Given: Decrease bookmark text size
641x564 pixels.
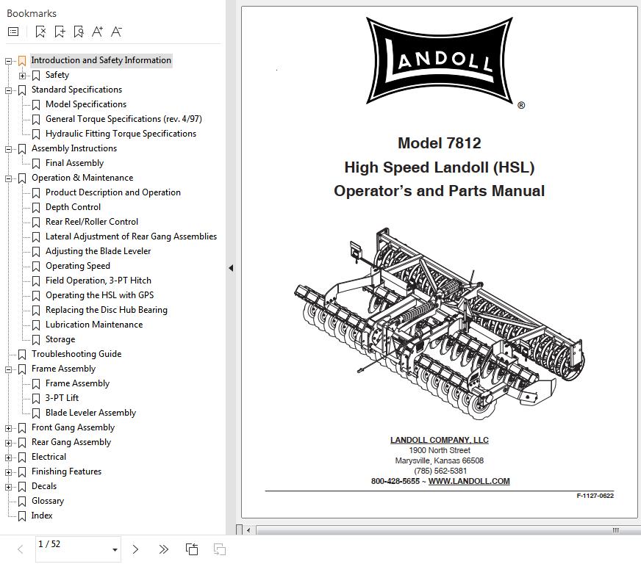Looking at the screenshot, I should coord(116,32).
